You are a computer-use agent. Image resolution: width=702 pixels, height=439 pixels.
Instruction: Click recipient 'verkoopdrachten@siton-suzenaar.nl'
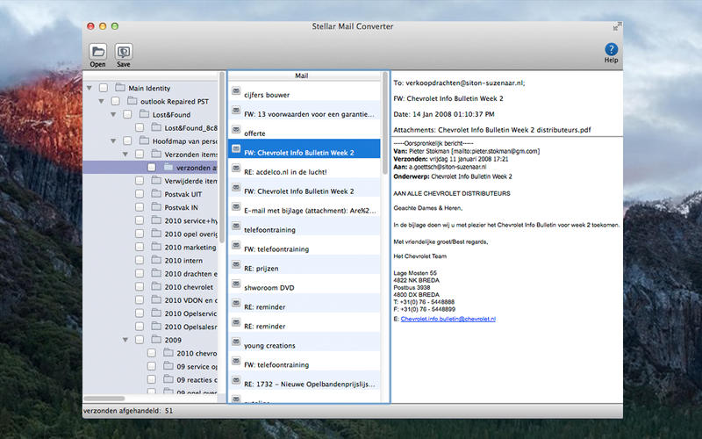464,83
